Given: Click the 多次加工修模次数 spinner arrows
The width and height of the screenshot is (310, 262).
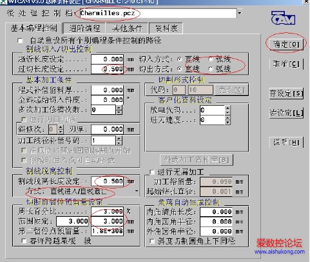Looking at the screenshot, I should pos(119,110).
